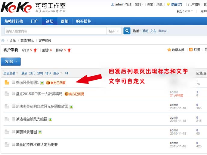Click the RSS icon next to 订阅
Image resolution: width=207 pixels, height=155 pixels.
click(x=191, y=50)
